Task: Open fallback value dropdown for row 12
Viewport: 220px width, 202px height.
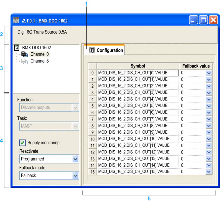Action: coord(209,152)
